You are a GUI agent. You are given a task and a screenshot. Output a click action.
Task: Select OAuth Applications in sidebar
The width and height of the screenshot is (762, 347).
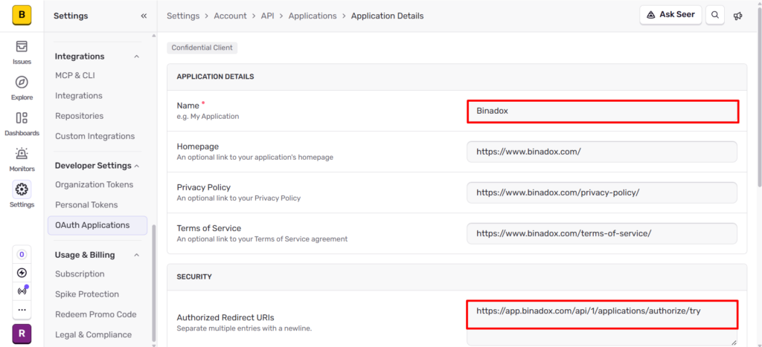[x=97, y=225]
